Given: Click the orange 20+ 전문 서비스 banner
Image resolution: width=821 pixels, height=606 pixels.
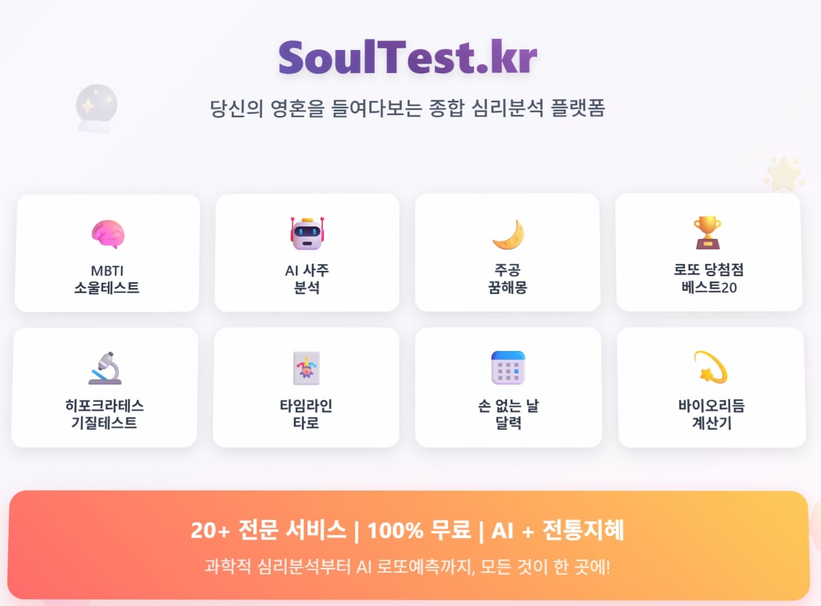Looking at the screenshot, I should pyautogui.click(x=408, y=545).
